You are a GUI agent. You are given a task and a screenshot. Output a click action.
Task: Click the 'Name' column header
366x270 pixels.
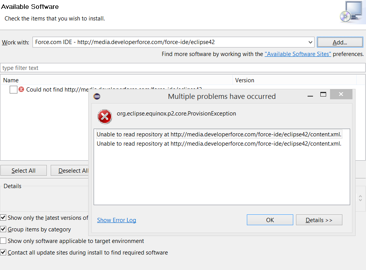click(11, 80)
